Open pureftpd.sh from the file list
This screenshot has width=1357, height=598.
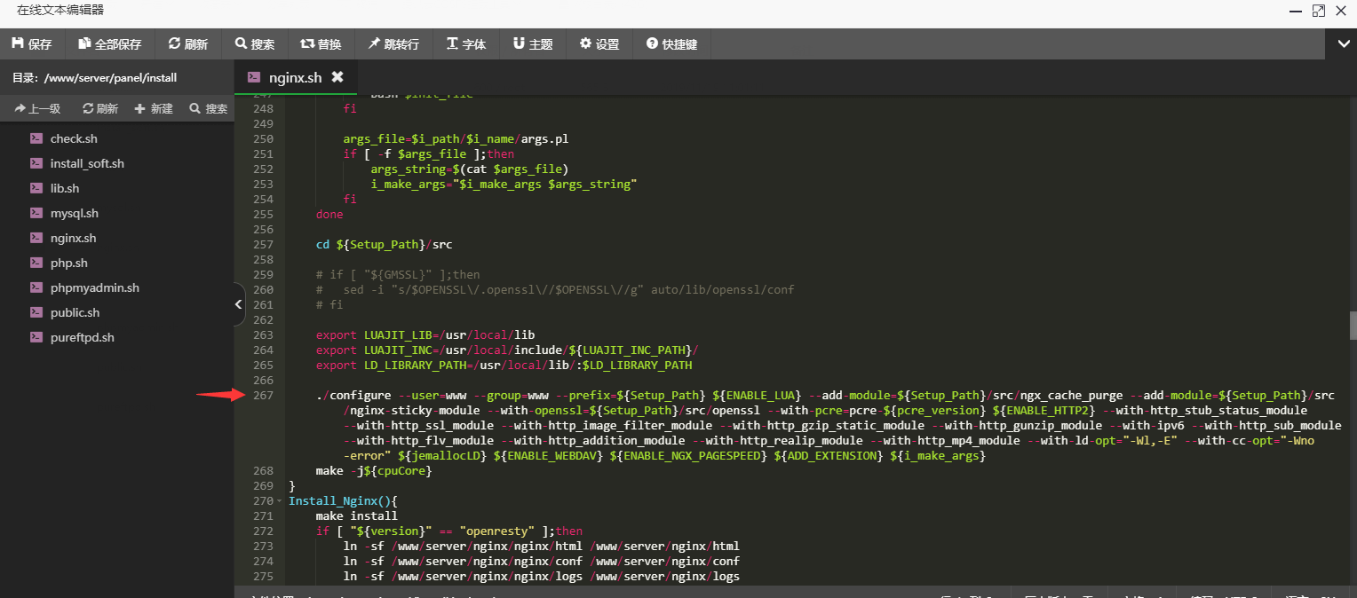pyautogui.click(x=83, y=337)
